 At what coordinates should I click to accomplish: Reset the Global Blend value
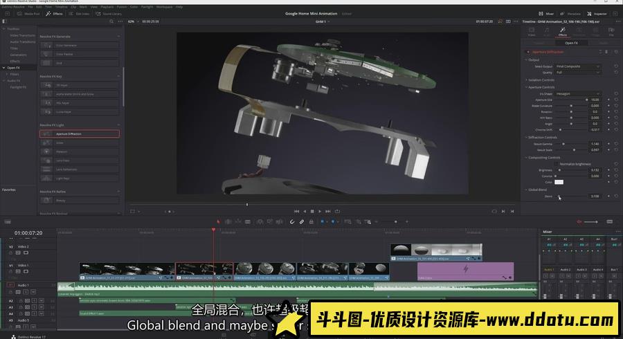point(616,196)
